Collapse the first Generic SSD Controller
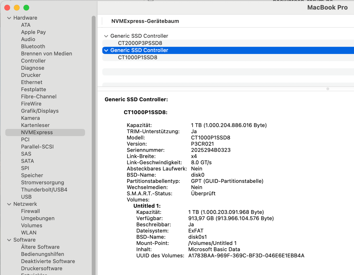The width and height of the screenshot is (354, 275). [106, 36]
